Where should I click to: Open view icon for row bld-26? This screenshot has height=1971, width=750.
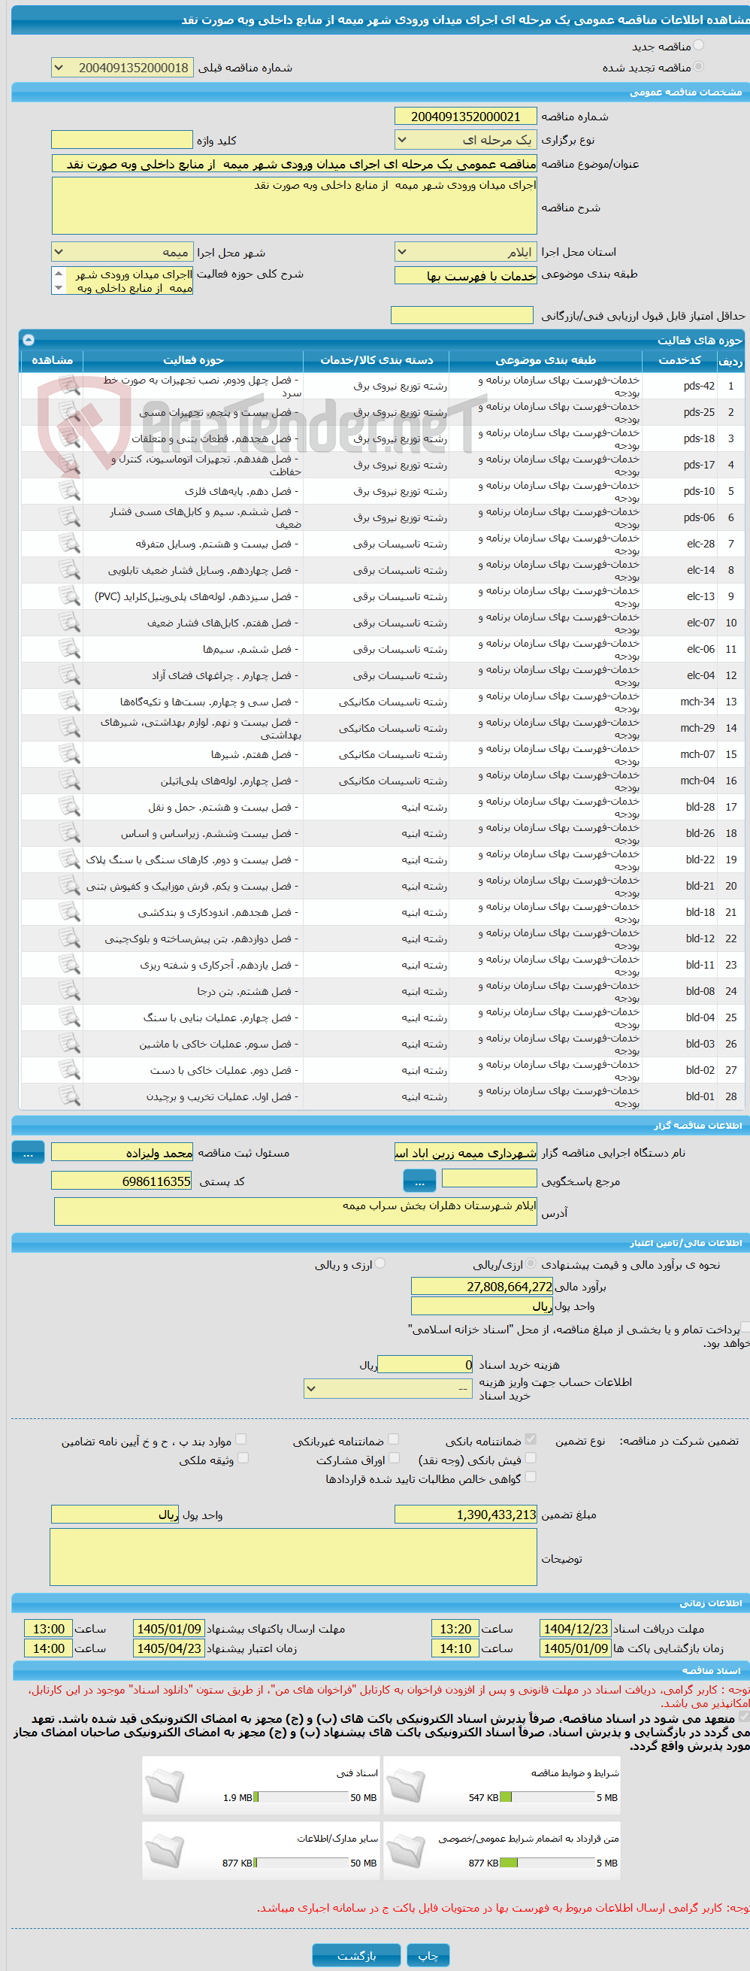[x=69, y=833]
